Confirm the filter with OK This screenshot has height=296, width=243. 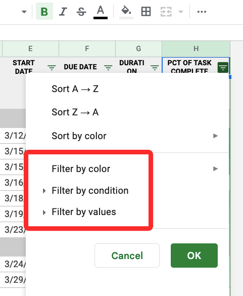point(194,256)
